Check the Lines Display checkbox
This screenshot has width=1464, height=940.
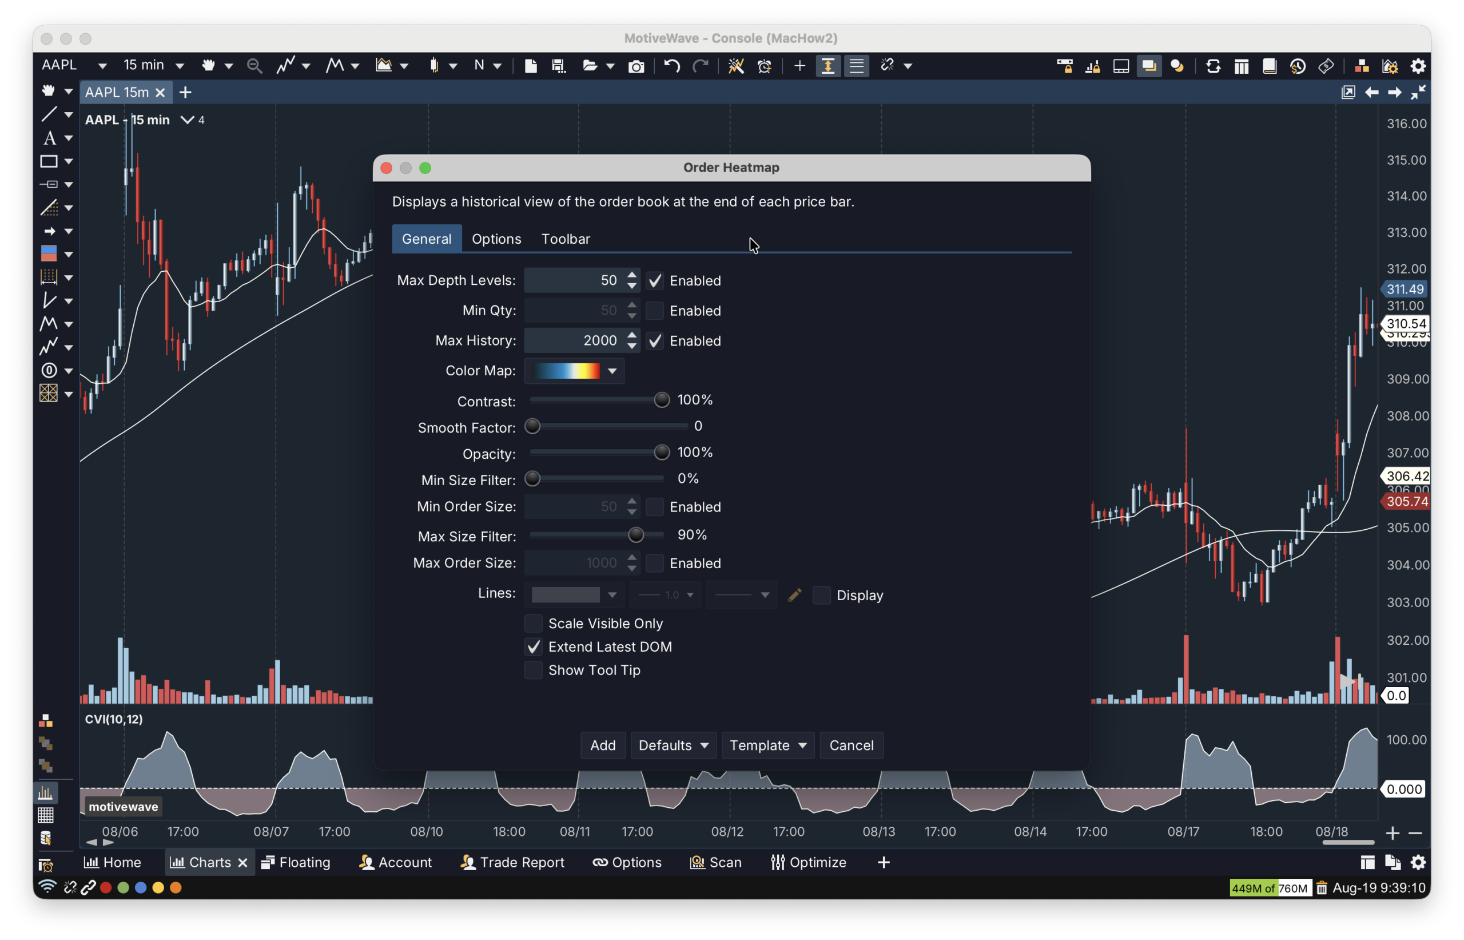click(x=822, y=595)
